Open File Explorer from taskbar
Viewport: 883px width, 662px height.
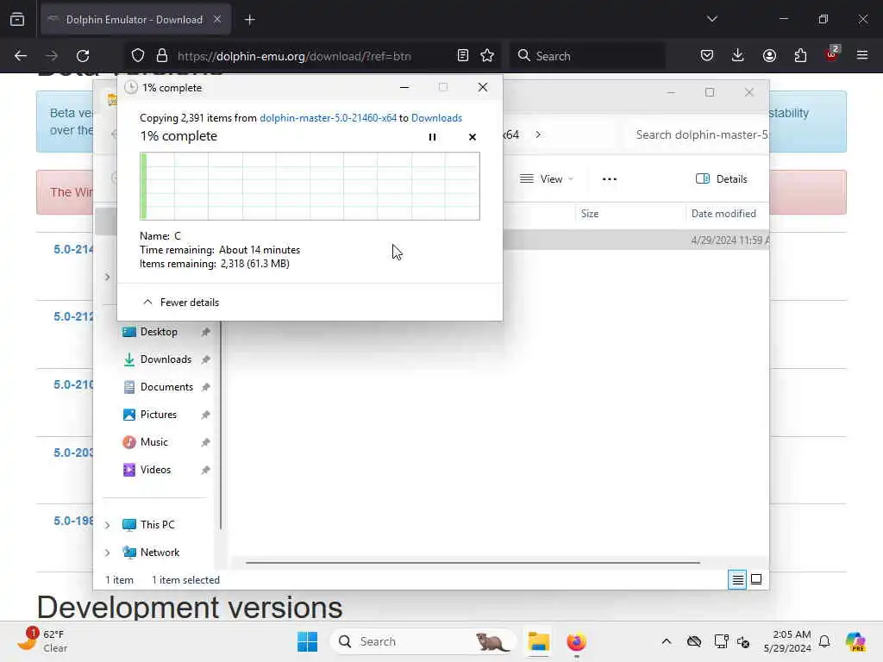pyautogui.click(x=538, y=641)
